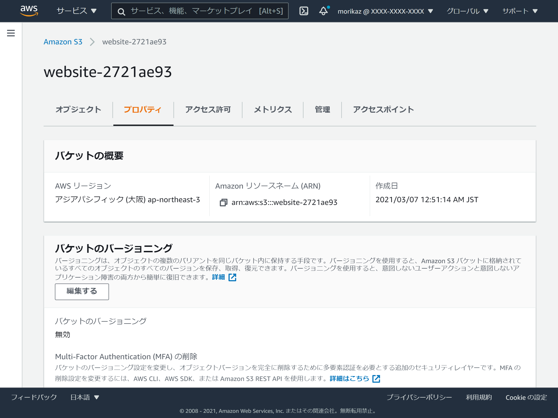Open プライバシーポリシー in the footer
This screenshot has width=558, height=418.
(x=418, y=397)
